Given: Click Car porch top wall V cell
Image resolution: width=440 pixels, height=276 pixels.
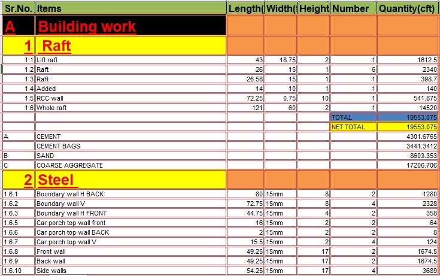Looking at the screenshot, I should (131, 242).
